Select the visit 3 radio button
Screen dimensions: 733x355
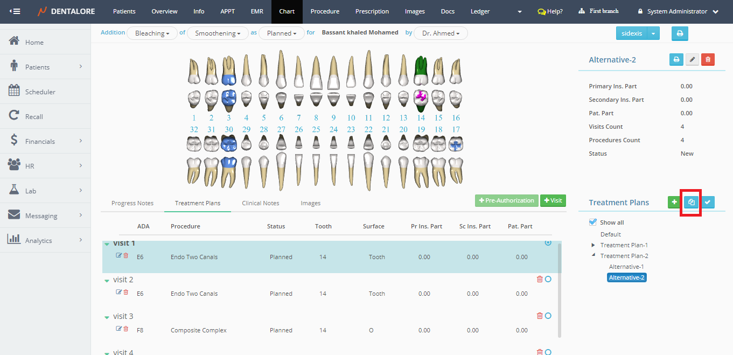[x=548, y=316]
